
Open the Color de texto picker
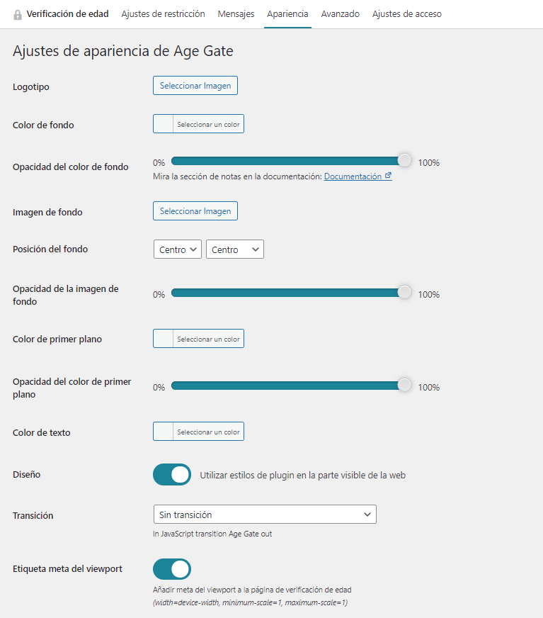[x=198, y=431]
